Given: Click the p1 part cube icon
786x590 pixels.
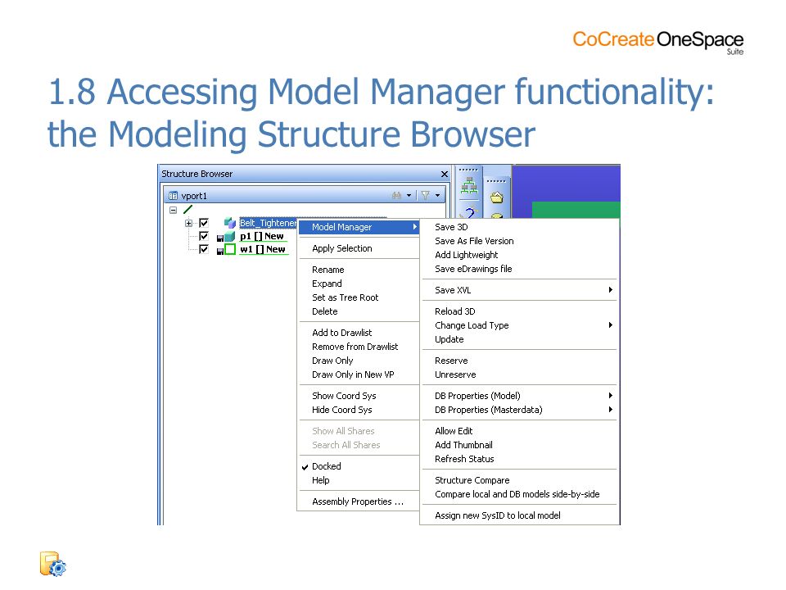Looking at the screenshot, I should [x=229, y=236].
